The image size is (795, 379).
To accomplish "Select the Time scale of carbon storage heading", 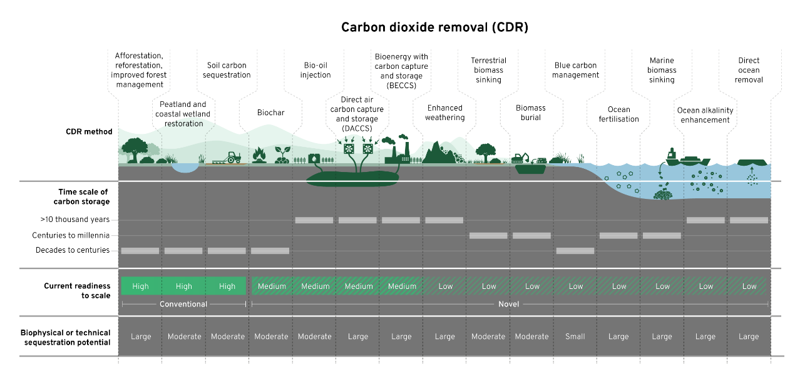I will (84, 196).
